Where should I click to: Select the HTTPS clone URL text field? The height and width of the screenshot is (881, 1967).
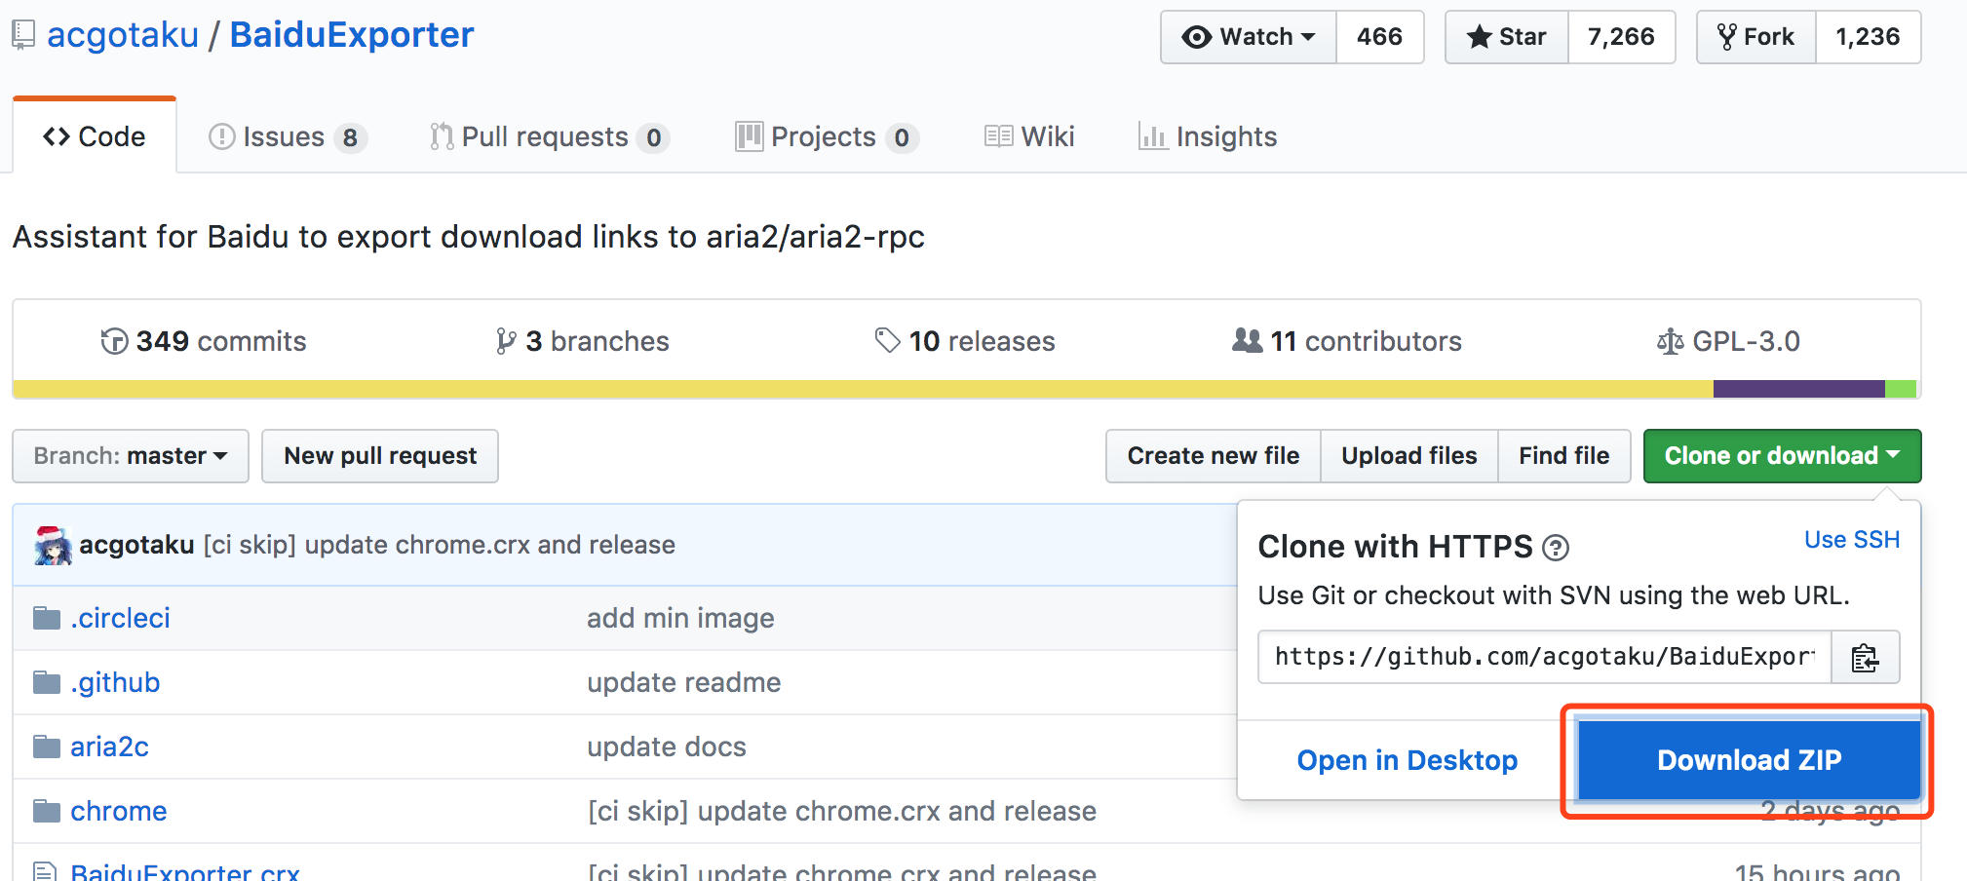1544,658
